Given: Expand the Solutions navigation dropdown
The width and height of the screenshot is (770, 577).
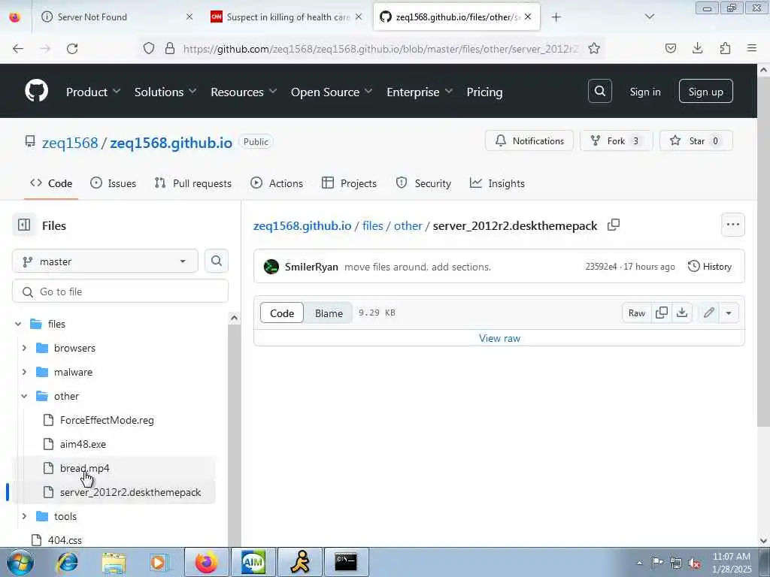Looking at the screenshot, I should click(x=165, y=92).
